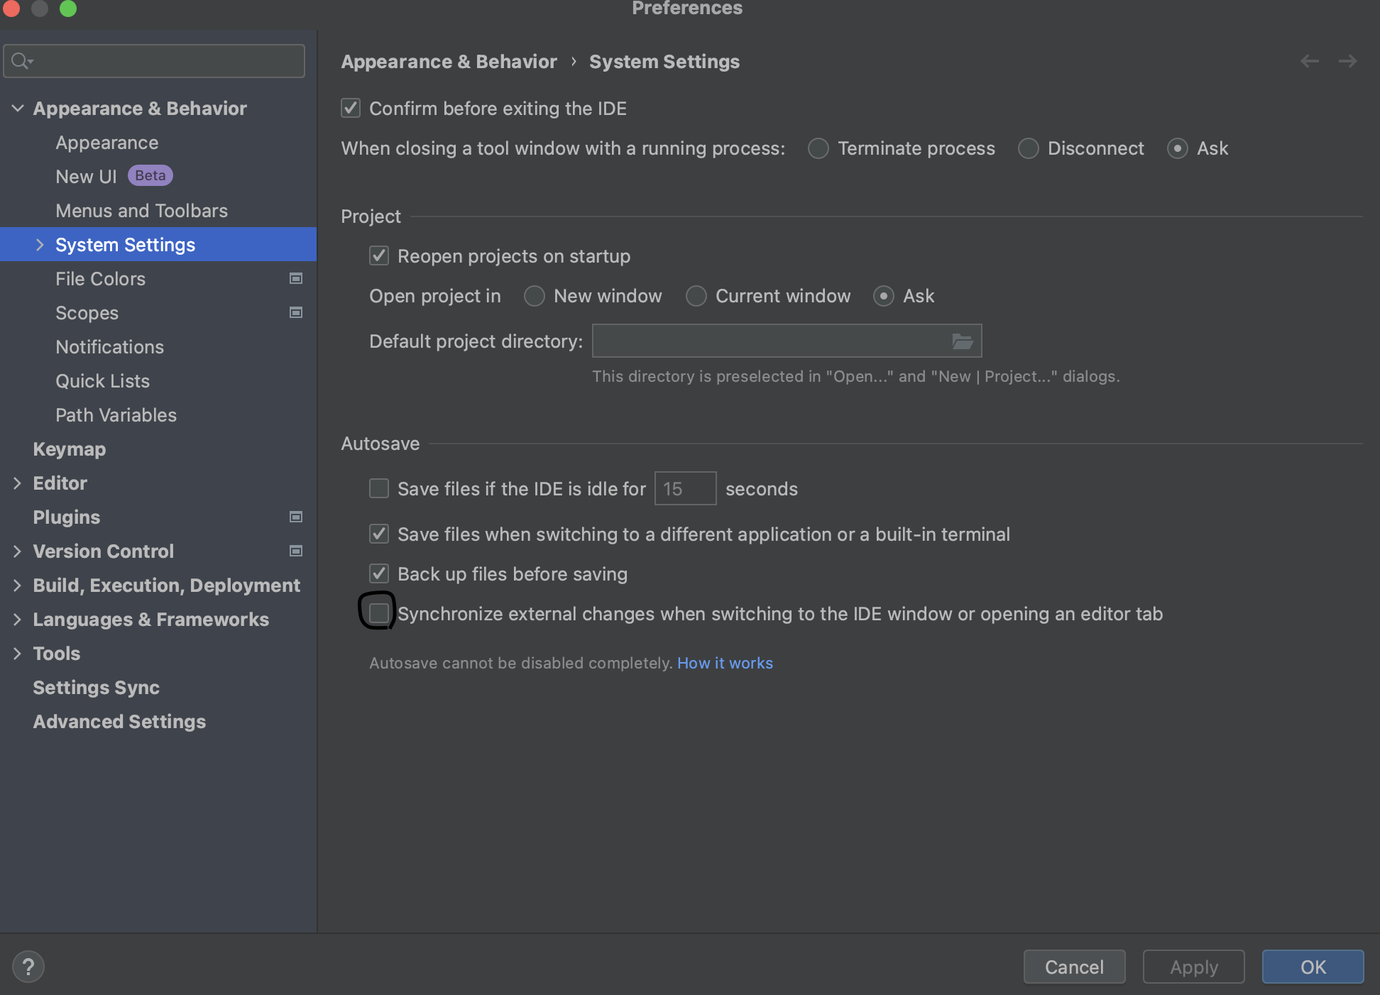
Task: Open Settings Sync page
Action: [x=97, y=688]
